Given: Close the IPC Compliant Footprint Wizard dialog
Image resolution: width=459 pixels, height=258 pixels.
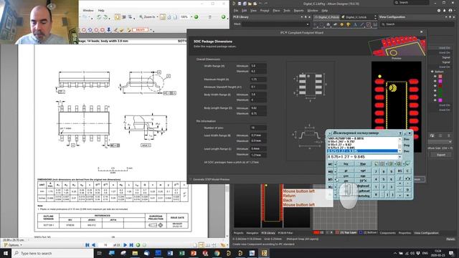Looking at the screenshot, I should pos(421,32).
